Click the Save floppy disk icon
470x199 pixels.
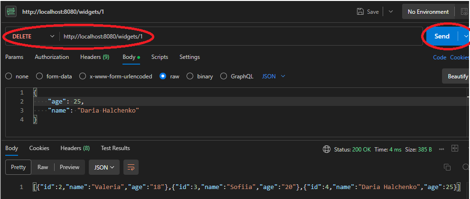(x=360, y=11)
